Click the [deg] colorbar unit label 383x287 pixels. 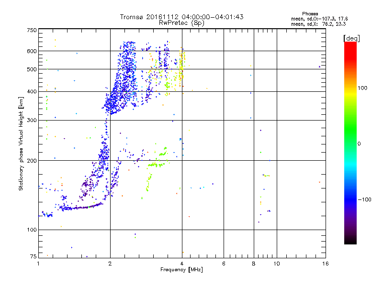tap(352, 38)
